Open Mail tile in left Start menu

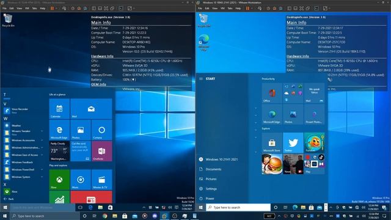coord(91,109)
